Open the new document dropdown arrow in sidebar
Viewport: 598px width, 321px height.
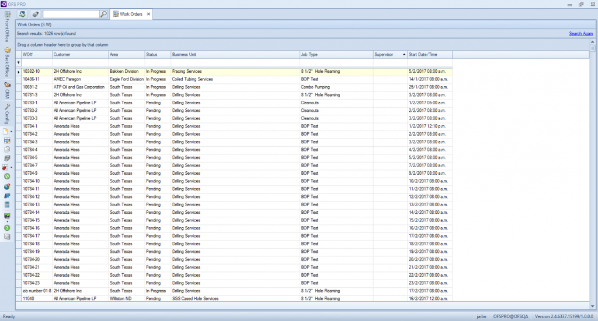pyautogui.click(x=12, y=131)
